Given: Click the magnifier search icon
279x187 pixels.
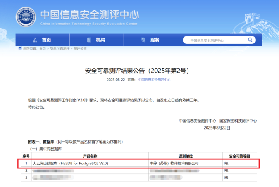Looking at the screenshot, I should [x=250, y=40].
